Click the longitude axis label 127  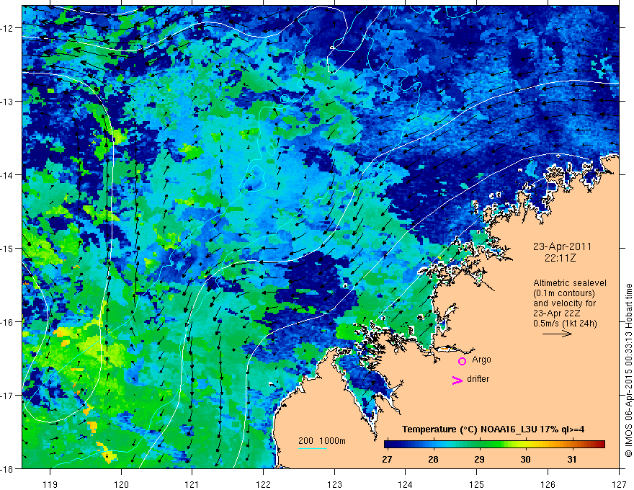(x=619, y=484)
